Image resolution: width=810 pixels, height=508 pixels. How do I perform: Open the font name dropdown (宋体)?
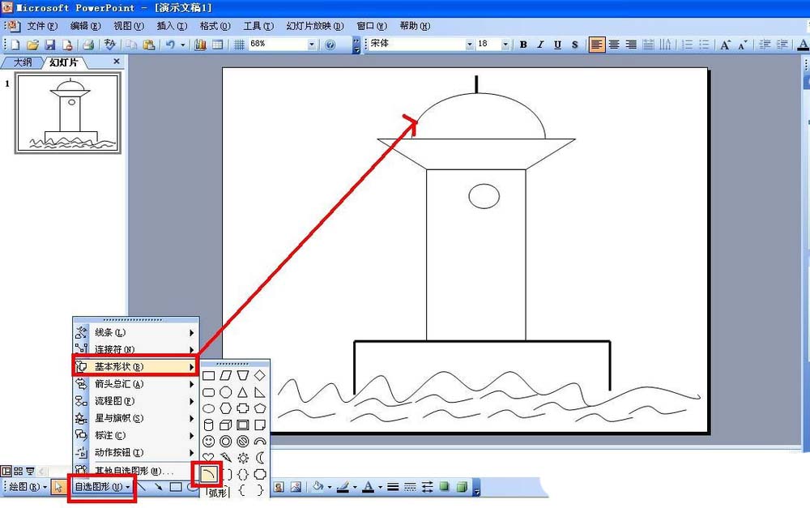(x=470, y=45)
